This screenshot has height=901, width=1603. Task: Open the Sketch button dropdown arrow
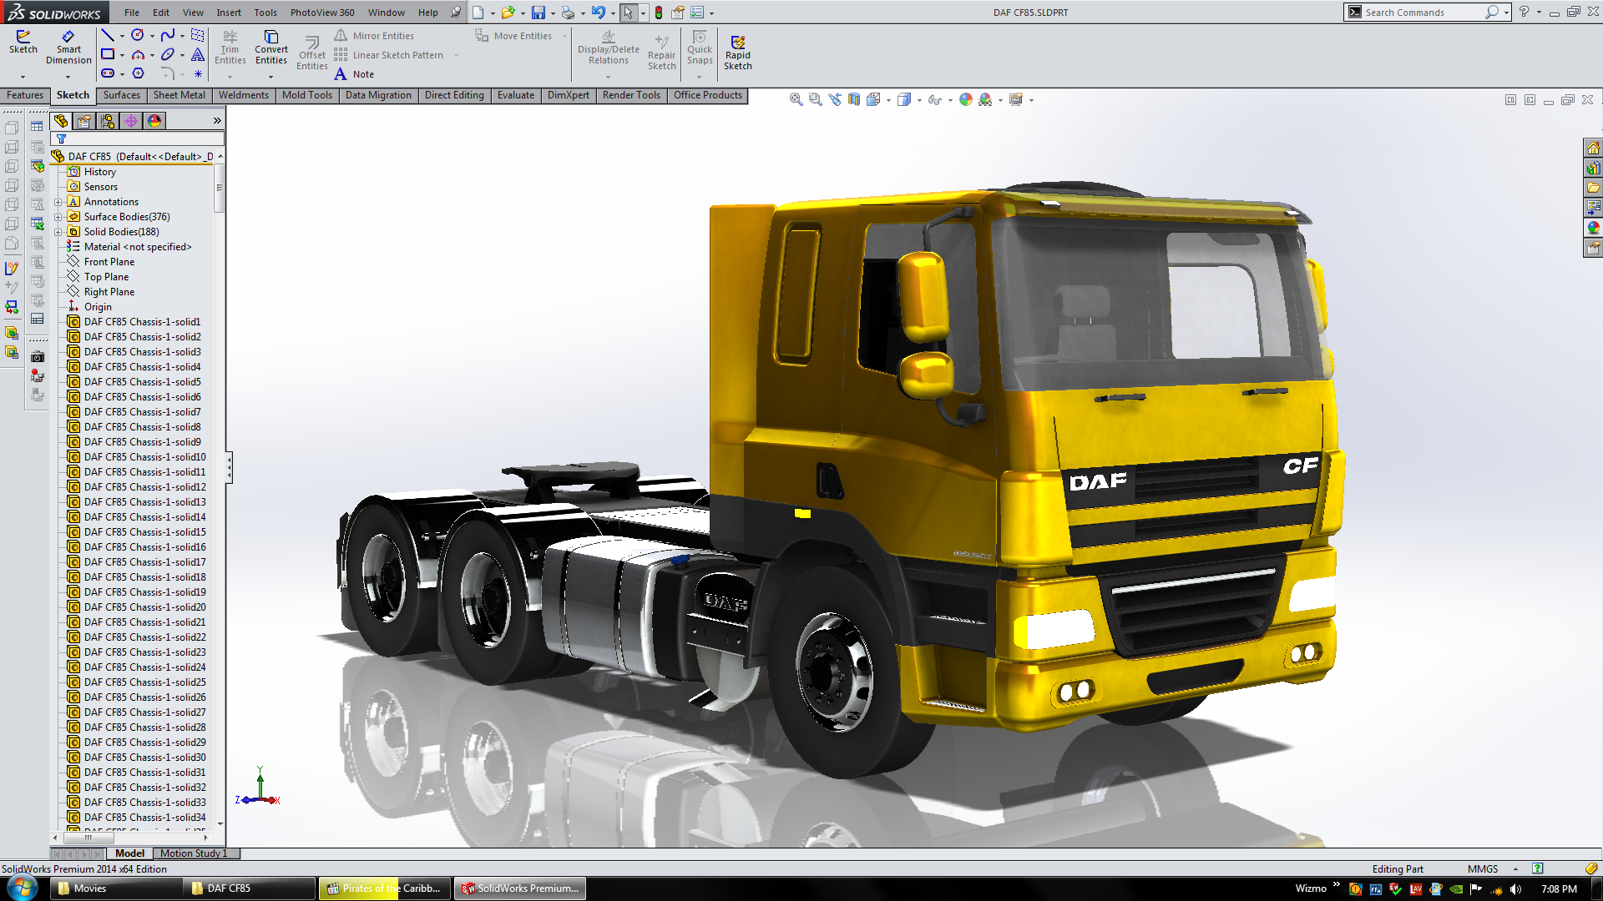click(x=23, y=77)
